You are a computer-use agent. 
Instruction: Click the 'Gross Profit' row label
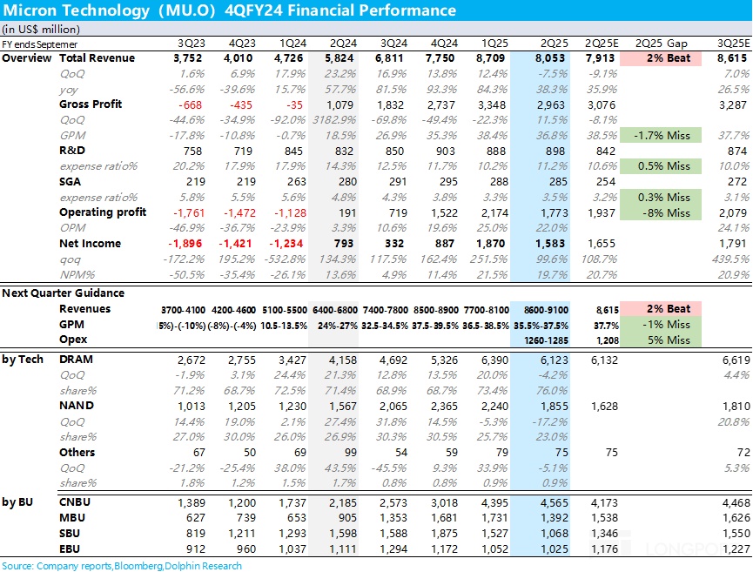coord(91,104)
